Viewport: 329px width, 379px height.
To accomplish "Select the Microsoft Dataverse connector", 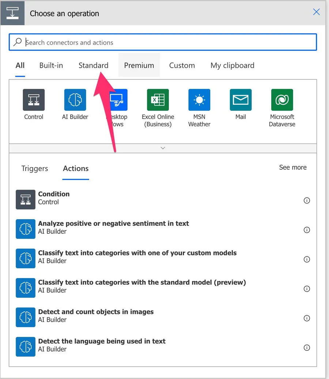I will pos(282,100).
